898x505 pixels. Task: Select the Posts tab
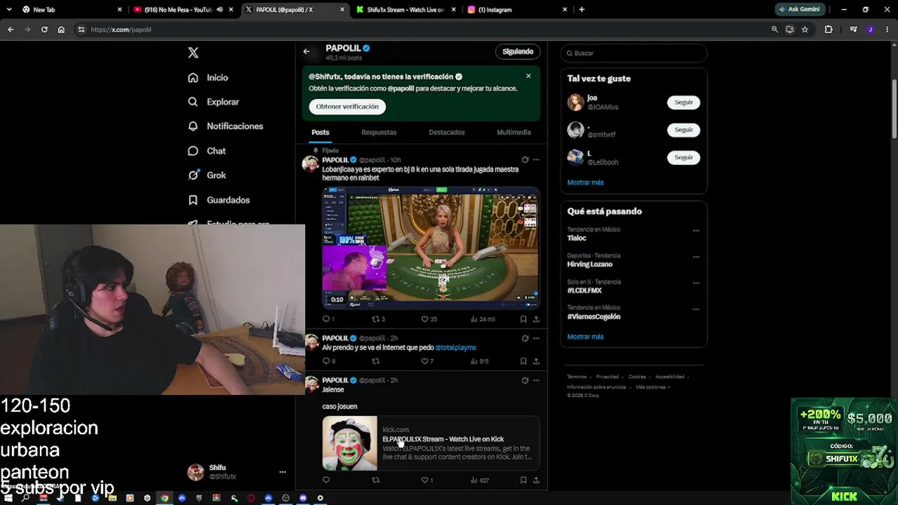point(320,132)
